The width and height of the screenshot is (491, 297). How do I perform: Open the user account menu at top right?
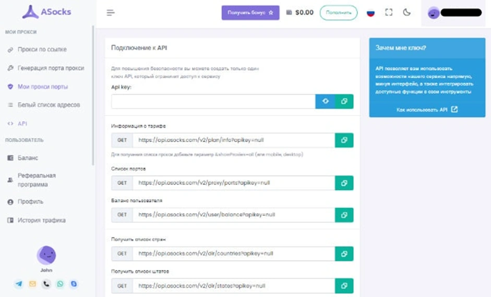point(454,13)
